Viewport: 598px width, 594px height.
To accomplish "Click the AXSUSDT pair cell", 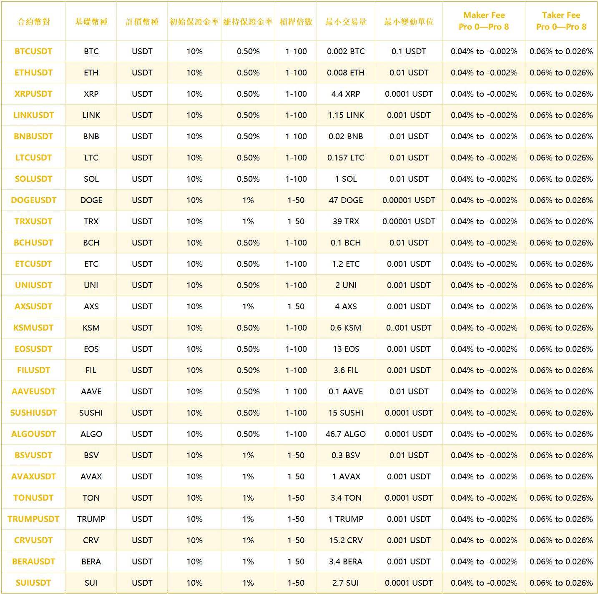I will coord(33,306).
